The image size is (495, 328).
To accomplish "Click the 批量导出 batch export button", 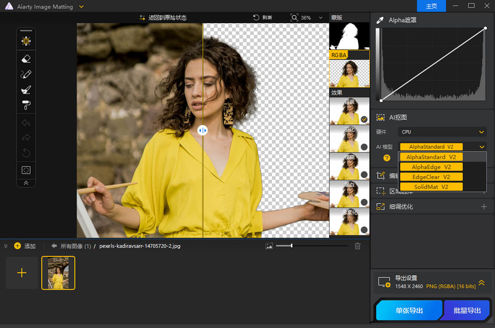I will pyautogui.click(x=467, y=311).
